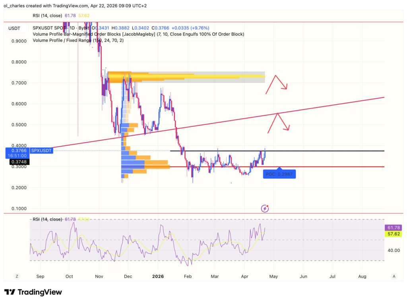This screenshot has height=303, width=407.
Task: Toggle visibility of the RSI (14, close) indicator
Action: (x=48, y=15)
